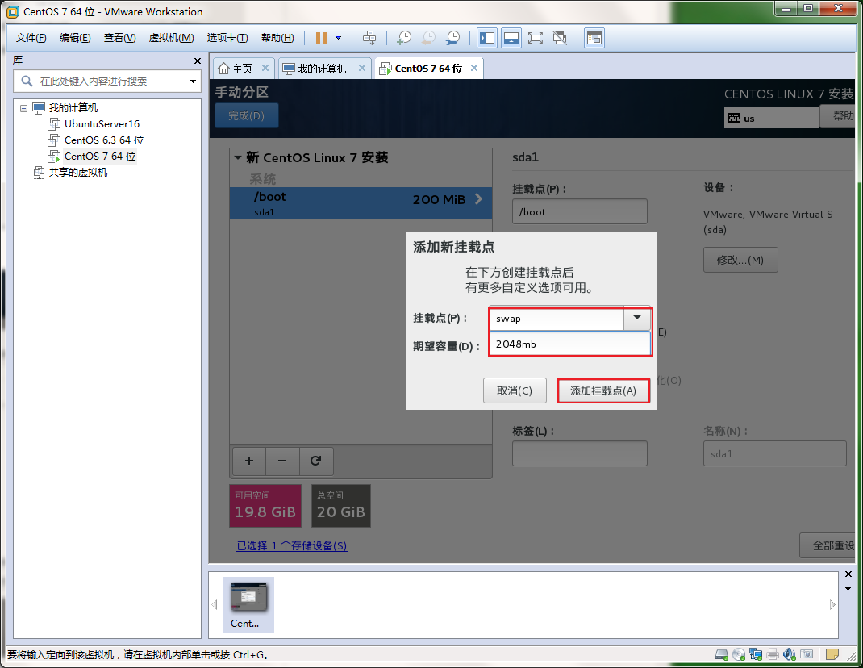The height and width of the screenshot is (668, 863).
Task: Open the mount point dropdown arrow
Action: tap(637, 319)
